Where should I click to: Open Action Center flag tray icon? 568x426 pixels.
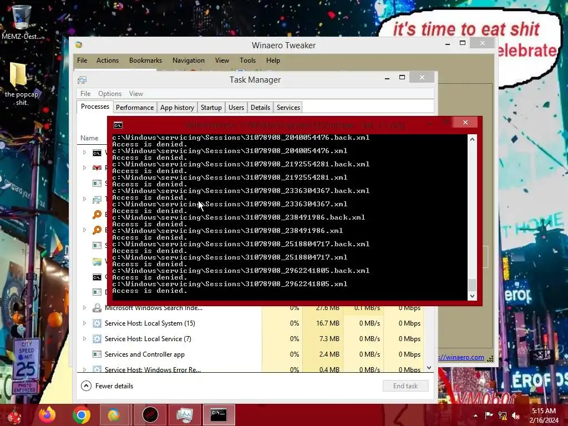pyautogui.click(x=489, y=415)
